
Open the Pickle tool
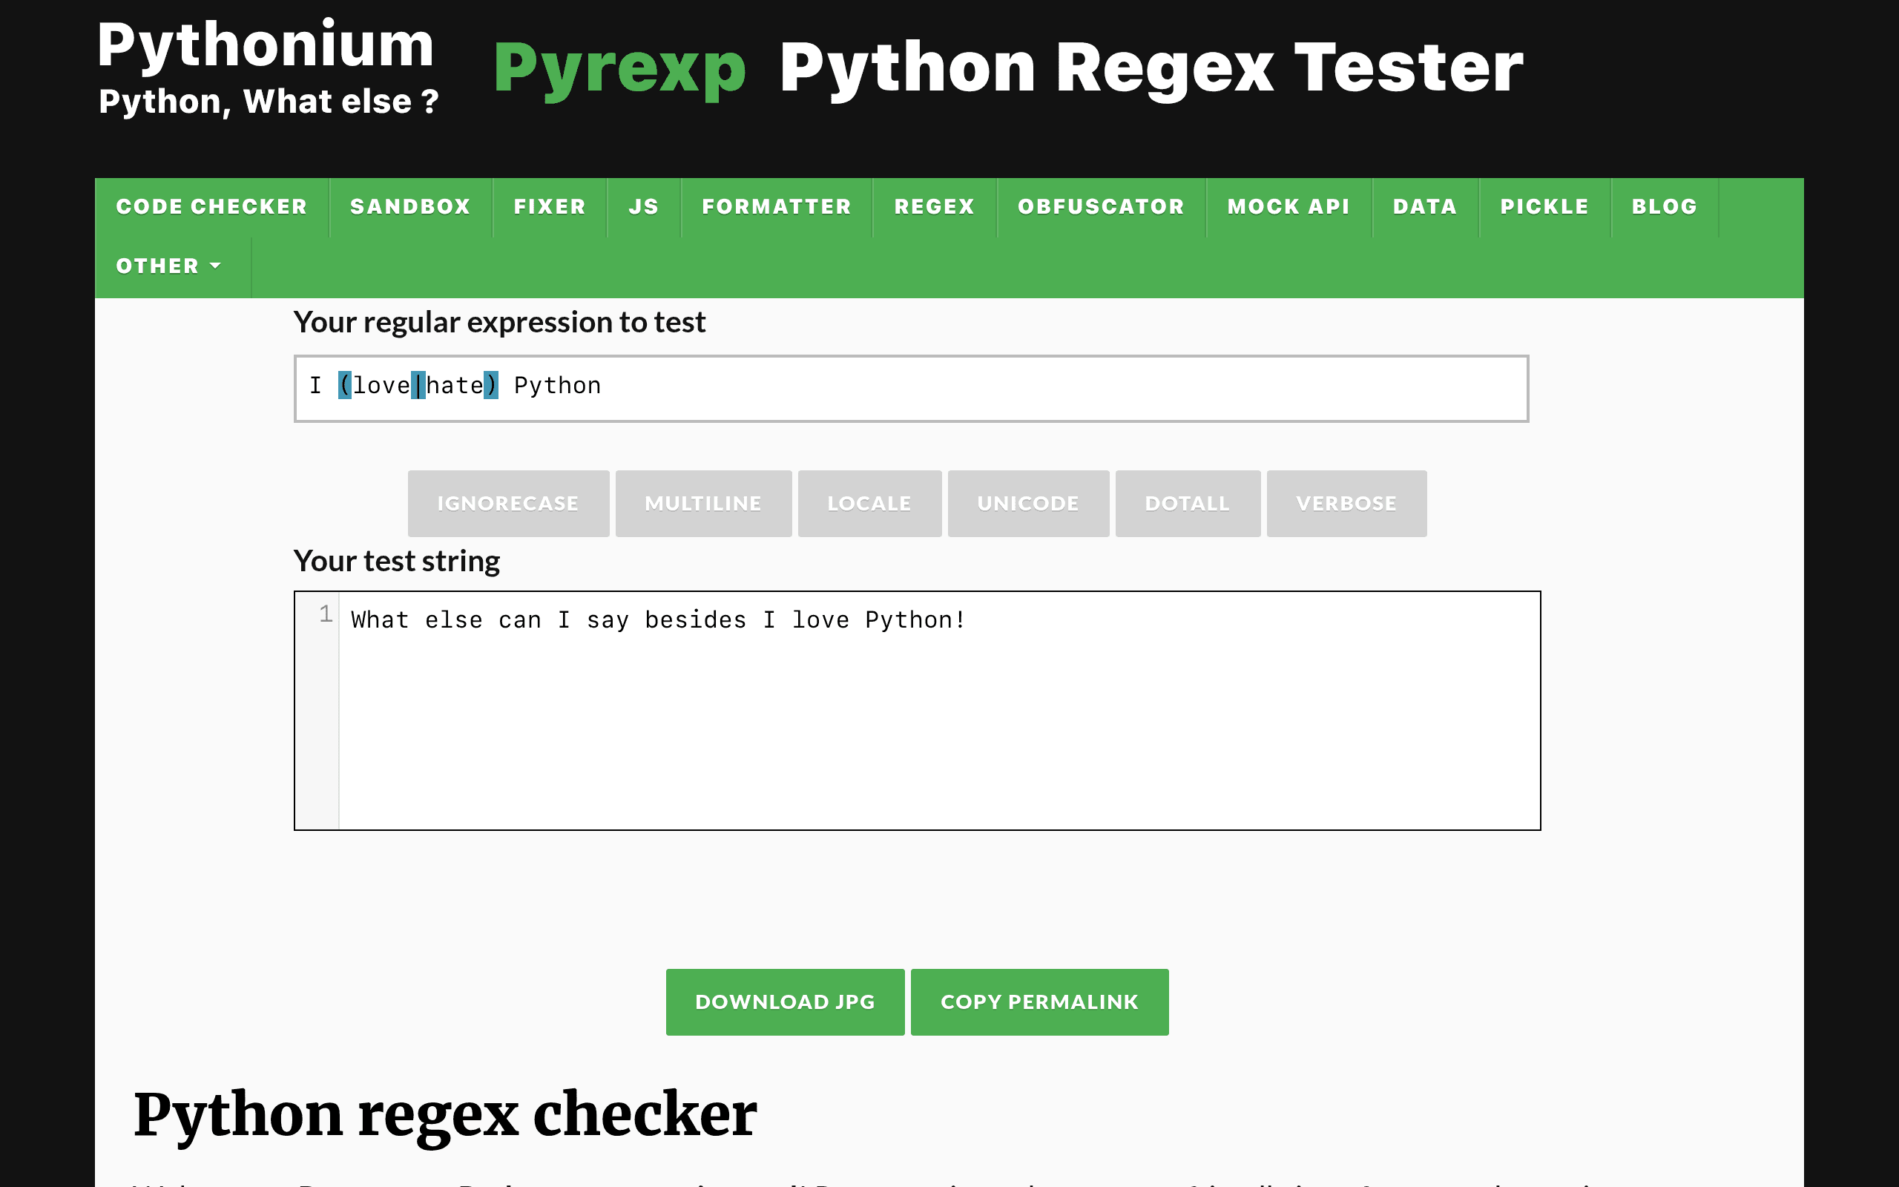point(1544,207)
